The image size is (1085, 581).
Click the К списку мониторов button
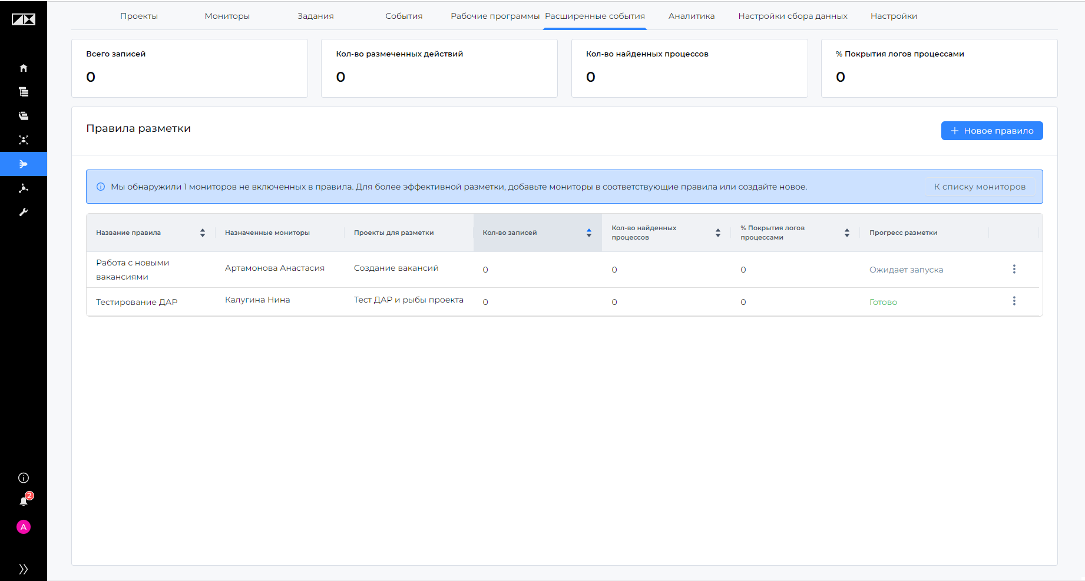980,187
